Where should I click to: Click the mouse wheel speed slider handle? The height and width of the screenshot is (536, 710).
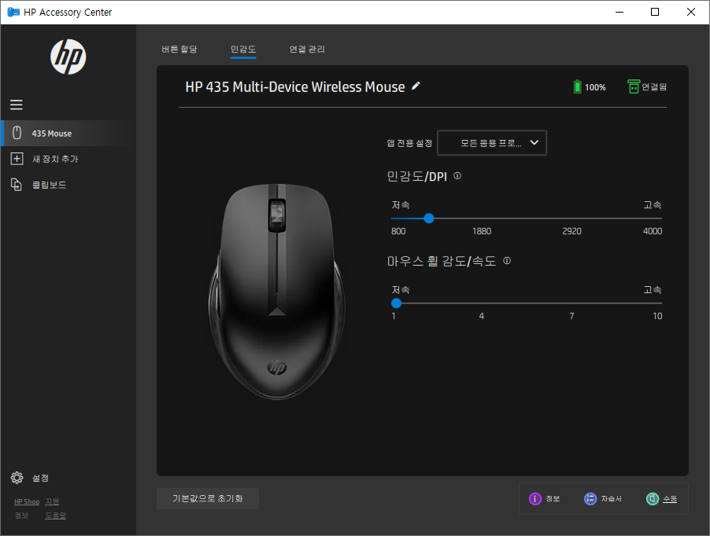pyautogui.click(x=396, y=303)
